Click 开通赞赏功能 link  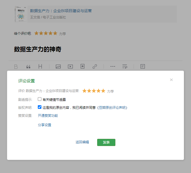[48, 116]
